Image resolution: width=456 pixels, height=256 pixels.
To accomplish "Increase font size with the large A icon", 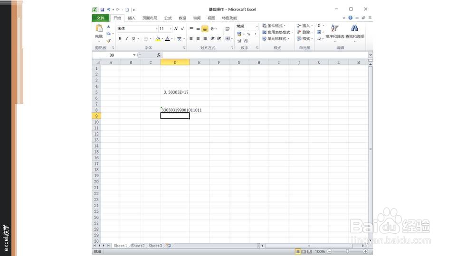I will coord(176,28).
